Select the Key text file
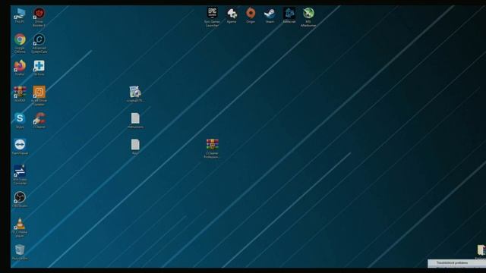Image resolution: width=486 pixels, height=273 pixels. tap(135, 146)
